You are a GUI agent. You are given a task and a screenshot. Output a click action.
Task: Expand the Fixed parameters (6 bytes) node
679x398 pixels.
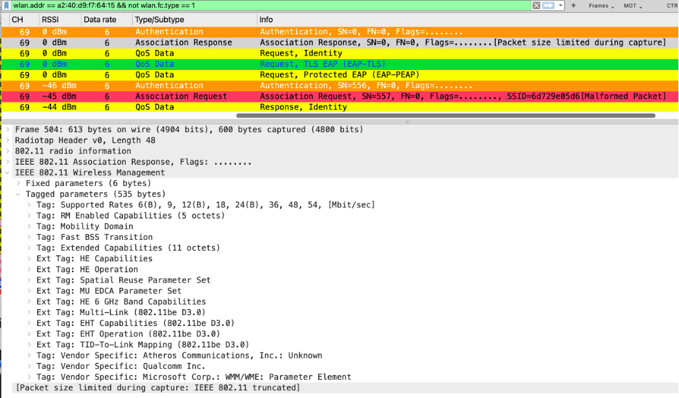pyautogui.click(x=18, y=183)
